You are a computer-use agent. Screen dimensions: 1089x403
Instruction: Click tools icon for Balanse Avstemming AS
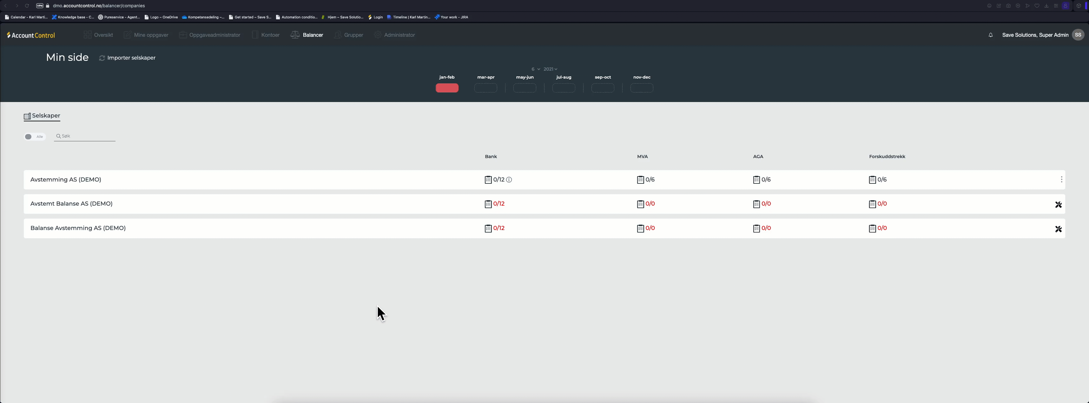coord(1058,229)
